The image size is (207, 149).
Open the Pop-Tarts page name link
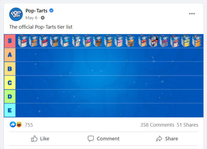36,11
